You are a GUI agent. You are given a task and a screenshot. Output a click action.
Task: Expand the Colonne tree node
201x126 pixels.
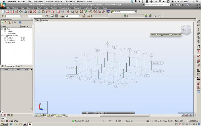5,40
